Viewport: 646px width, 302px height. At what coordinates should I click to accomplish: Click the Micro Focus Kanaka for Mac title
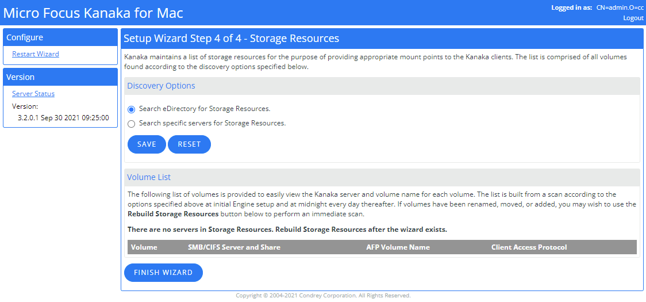point(94,13)
